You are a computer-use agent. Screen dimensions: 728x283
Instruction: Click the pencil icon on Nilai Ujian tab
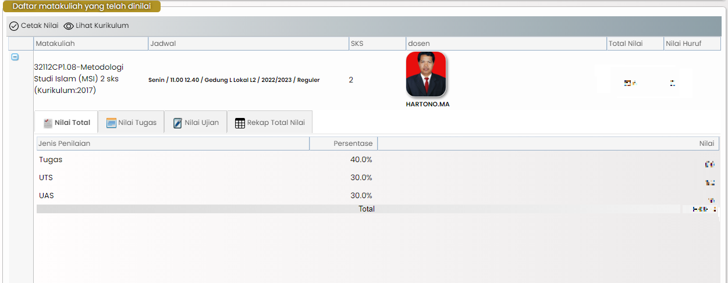point(177,123)
